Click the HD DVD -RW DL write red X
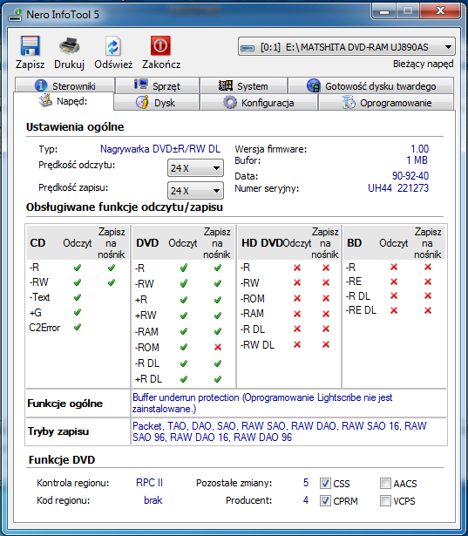This screenshot has width=468, height=536. click(x=326, y=344)
